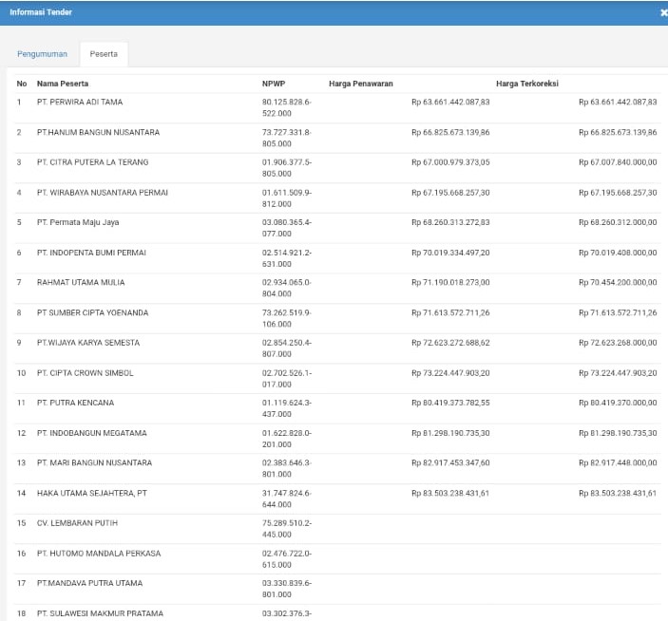Click HAKA UTAMA SEJAHTERA, PT name
The width and height of the screenshot is (668, 621).
[x=92, y=494]
